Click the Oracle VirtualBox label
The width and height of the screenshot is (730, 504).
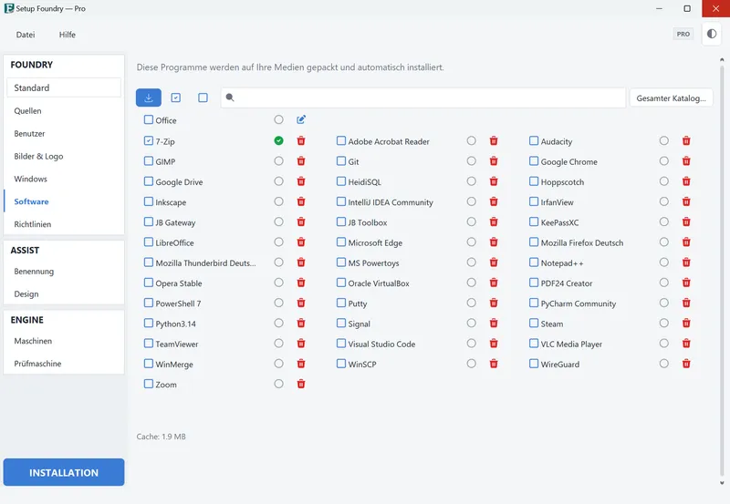tap(379, 283)
